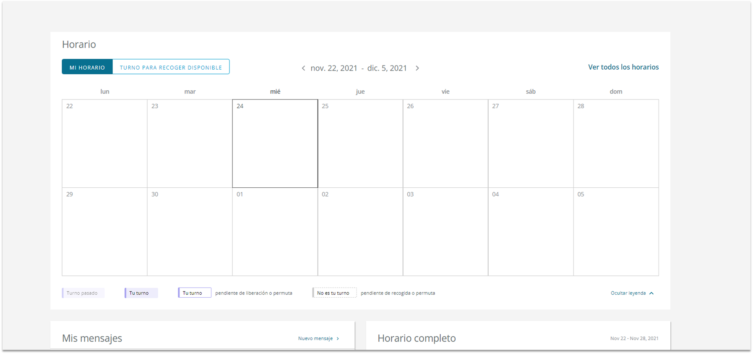Go to previous date range arrow

point(303,68)
